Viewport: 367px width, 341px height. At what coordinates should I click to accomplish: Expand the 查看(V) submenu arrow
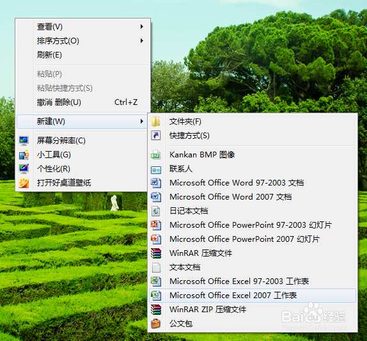tap(141, 27)
